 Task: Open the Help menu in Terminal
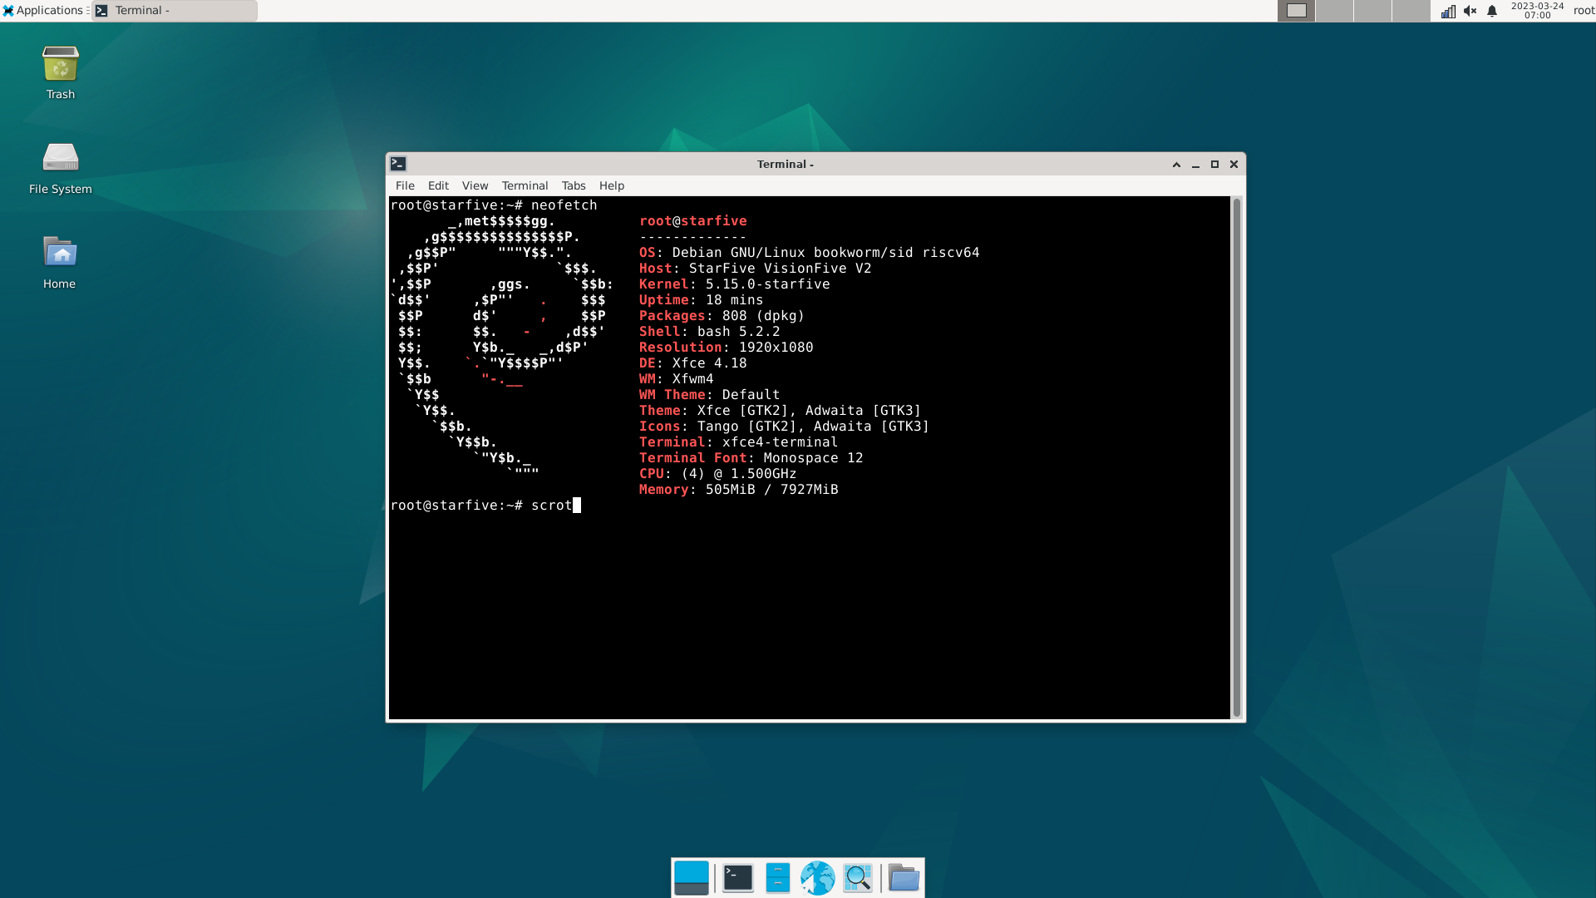coord(611,185)
